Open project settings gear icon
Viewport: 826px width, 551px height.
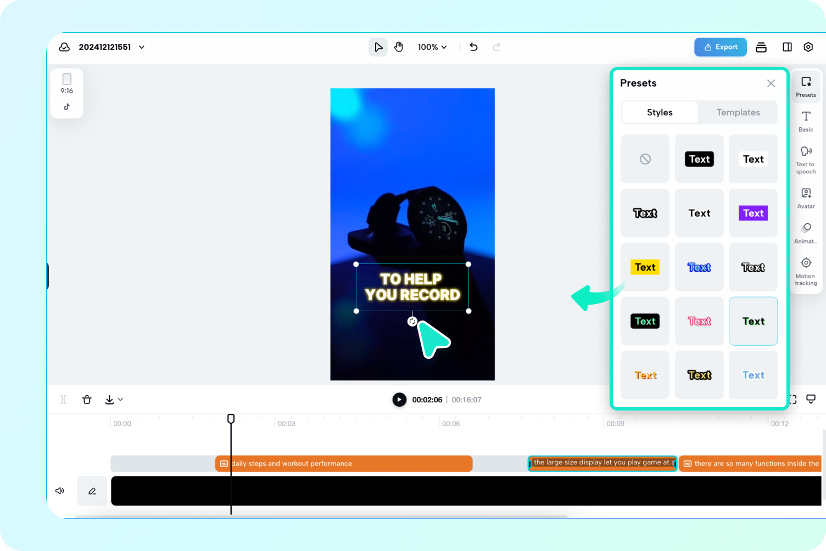tap(808, 47)
